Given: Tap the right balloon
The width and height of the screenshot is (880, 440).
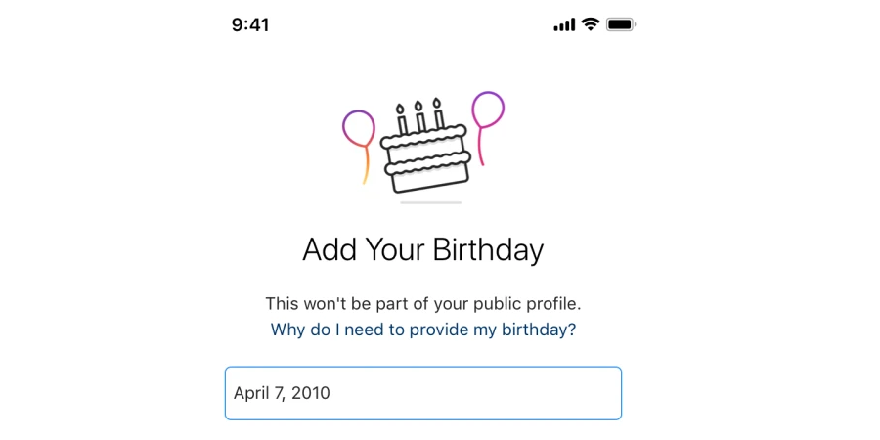Looking at the screenshot, I should tap(488, 109).
